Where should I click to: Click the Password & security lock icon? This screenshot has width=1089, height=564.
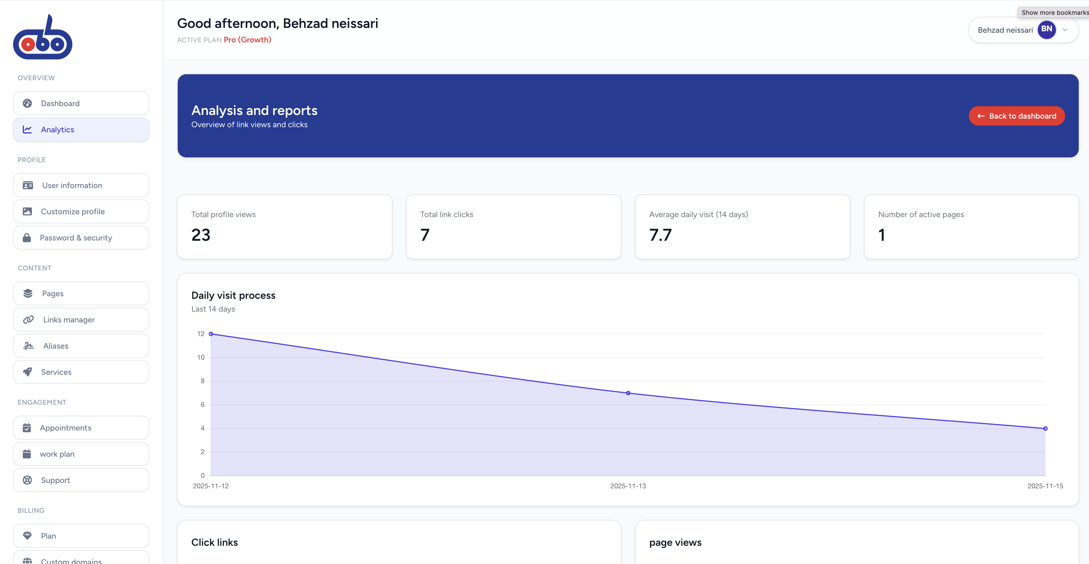pos(27,238)
